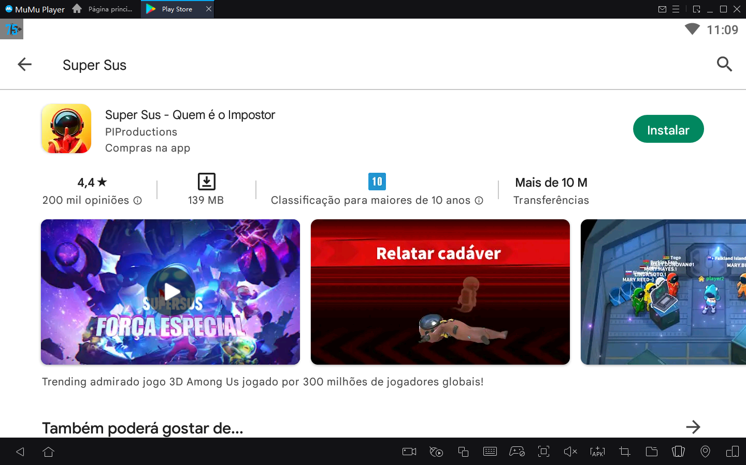Screen dimensions: 746x465
Task: Enable split screen mode from toolbar
Action: point(732,452)
